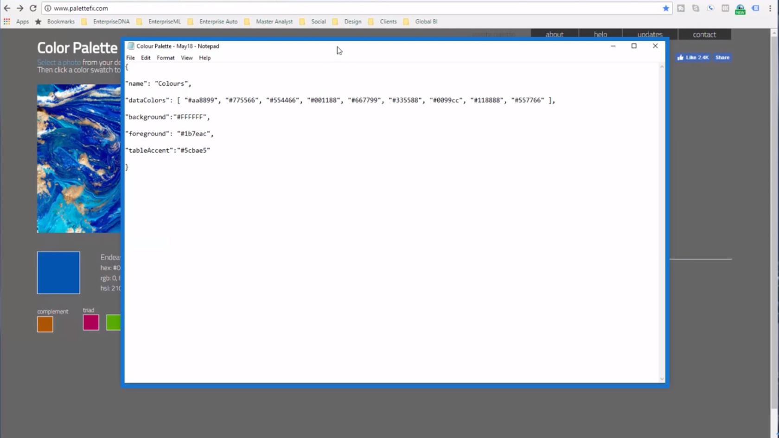Viewport: 779px width, 438px height.
Task: Click the blue tag extension icon
Action: pyautogui.click(x=755, y=8)
